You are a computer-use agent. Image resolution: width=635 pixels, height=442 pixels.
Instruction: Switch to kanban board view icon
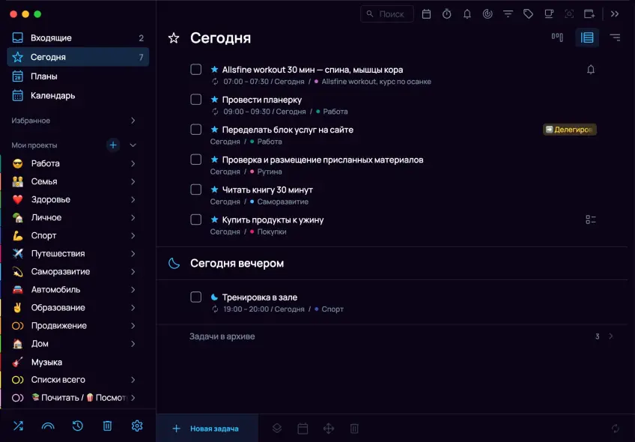(x=557, y=37)
